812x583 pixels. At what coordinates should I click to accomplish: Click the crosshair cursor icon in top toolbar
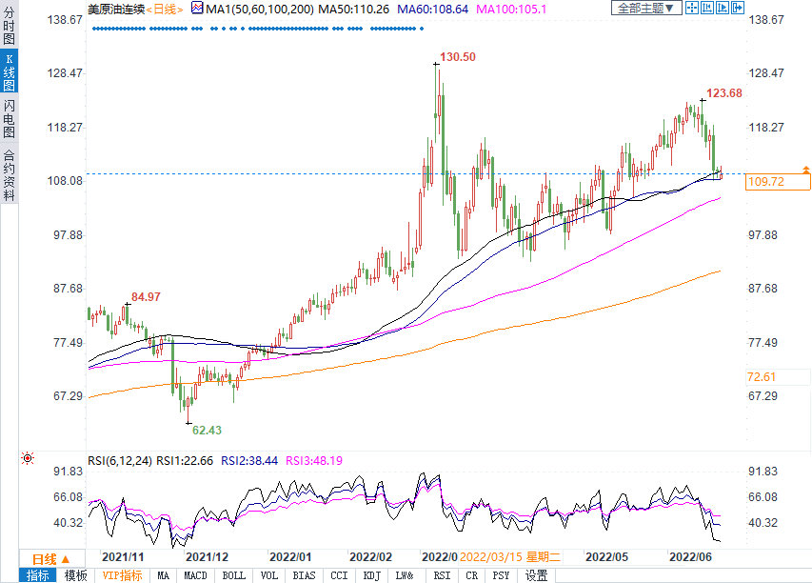pyautogui.click(x=692, y=9)
